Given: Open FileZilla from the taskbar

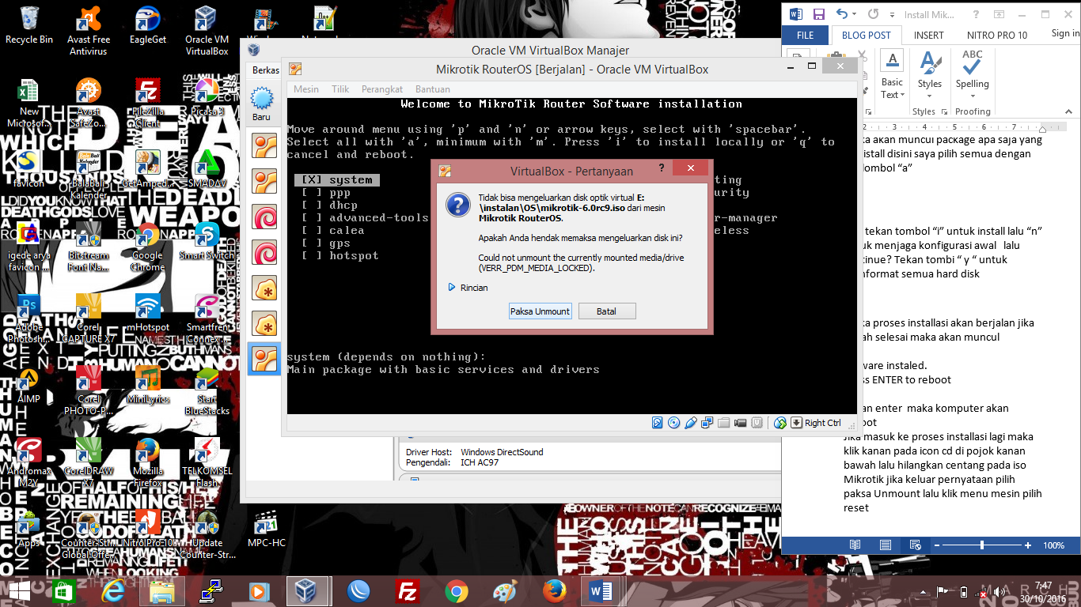Looking at the screenshot, I should point(408,591).
